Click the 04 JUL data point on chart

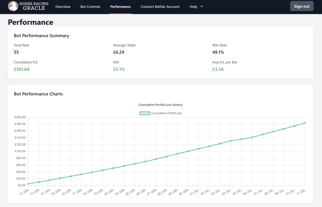[x=230, y=141]
